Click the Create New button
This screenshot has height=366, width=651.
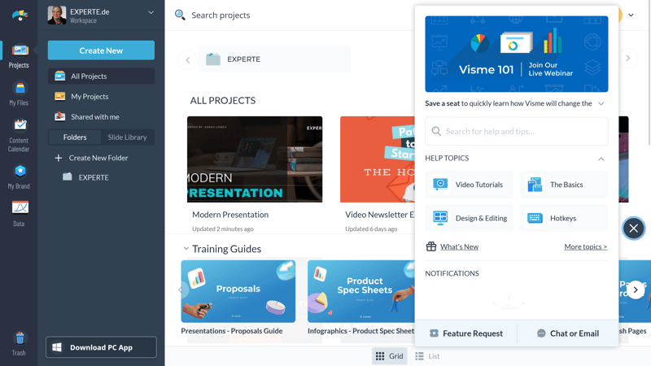click(101, 50)
